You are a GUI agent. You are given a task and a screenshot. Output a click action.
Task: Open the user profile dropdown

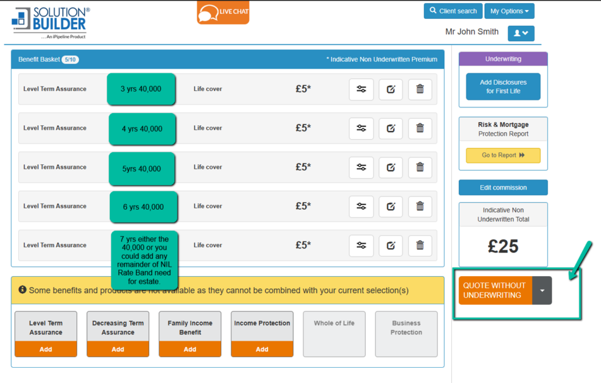[x=521, y=33]
